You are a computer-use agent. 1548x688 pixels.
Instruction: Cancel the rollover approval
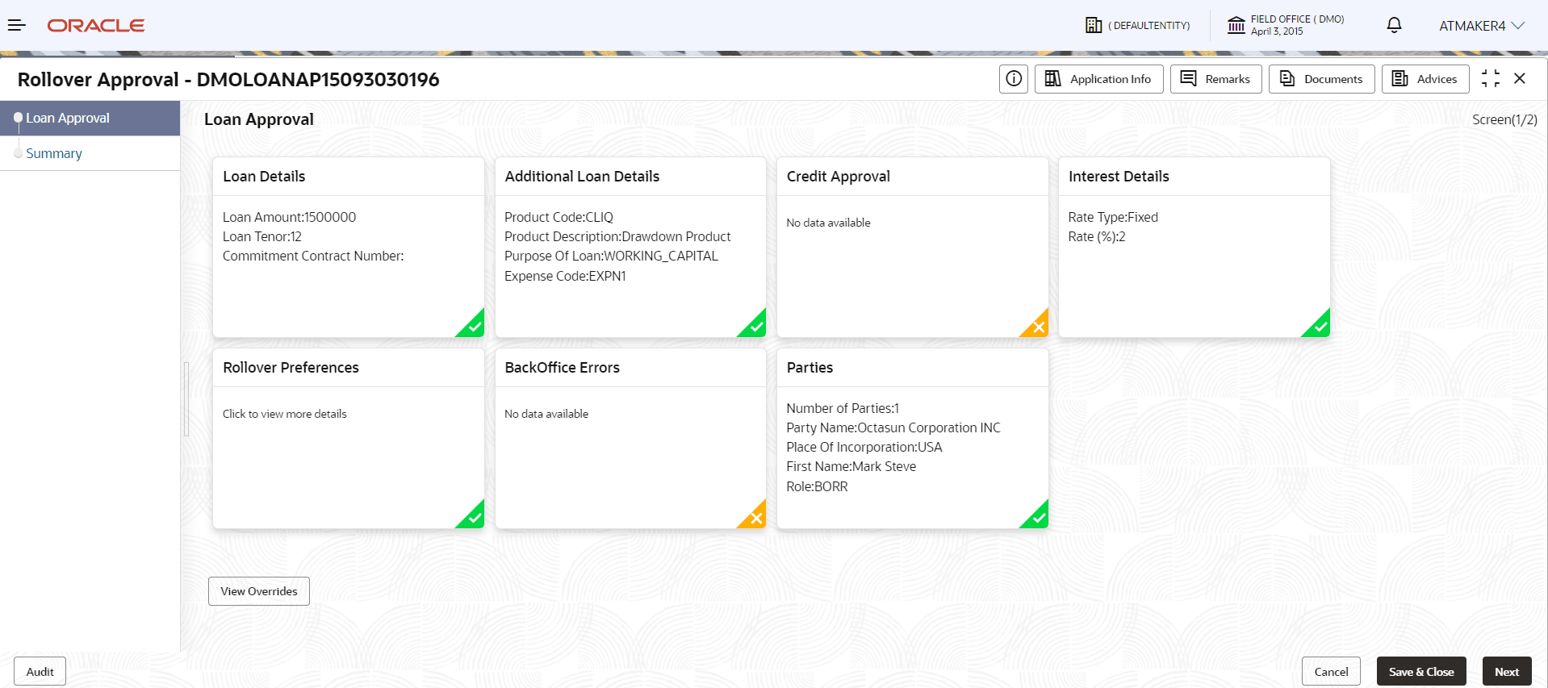point(1331,672)
